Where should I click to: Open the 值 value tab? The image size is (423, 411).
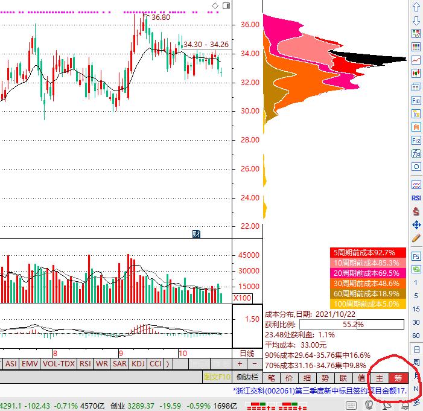[x=361, y=378]
